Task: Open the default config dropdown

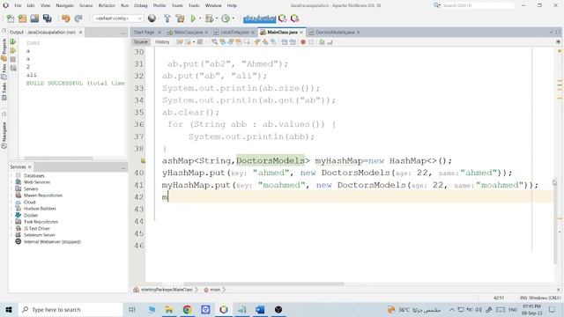Action: [118, 18]
